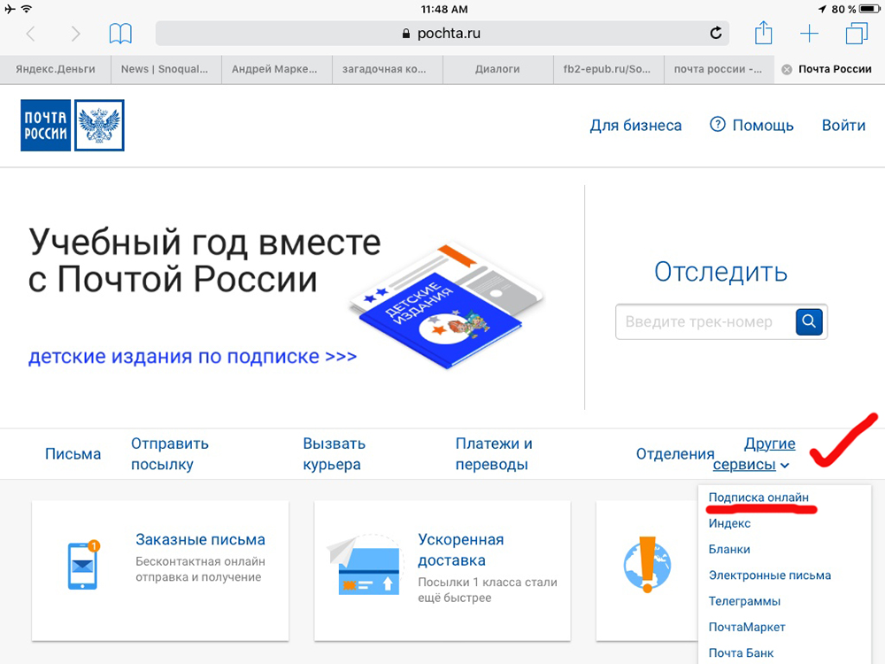885x664 pixels.
Task: Switch to the Диалоги tab
Action: pos(497,69)
